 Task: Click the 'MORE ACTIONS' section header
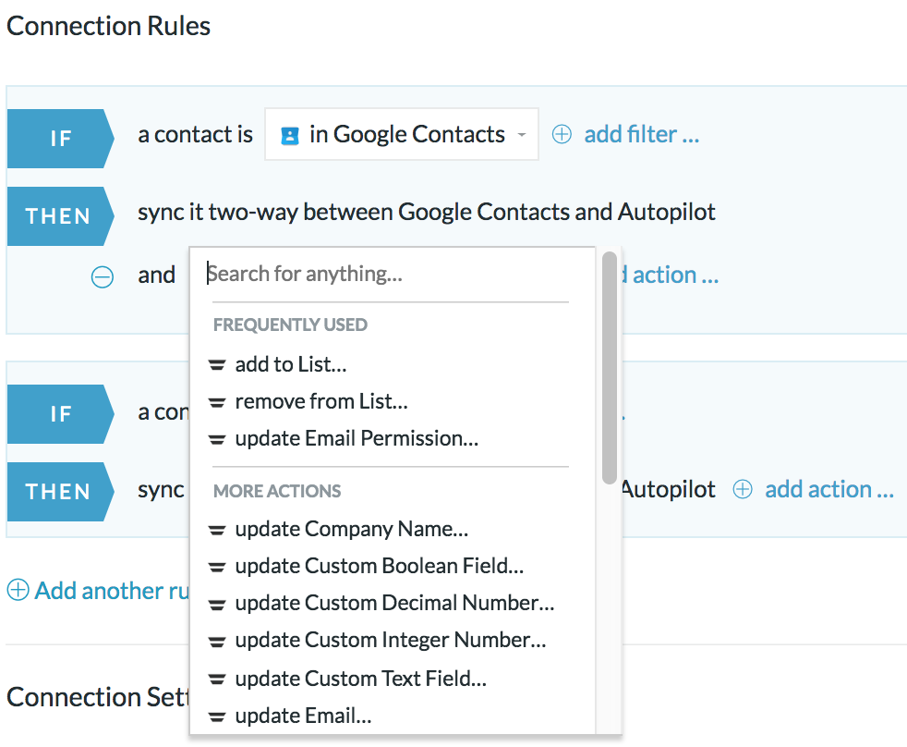[x=277, y=491]
